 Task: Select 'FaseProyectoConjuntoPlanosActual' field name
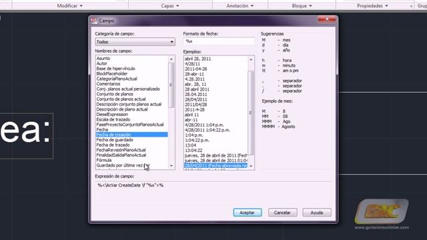130,125
